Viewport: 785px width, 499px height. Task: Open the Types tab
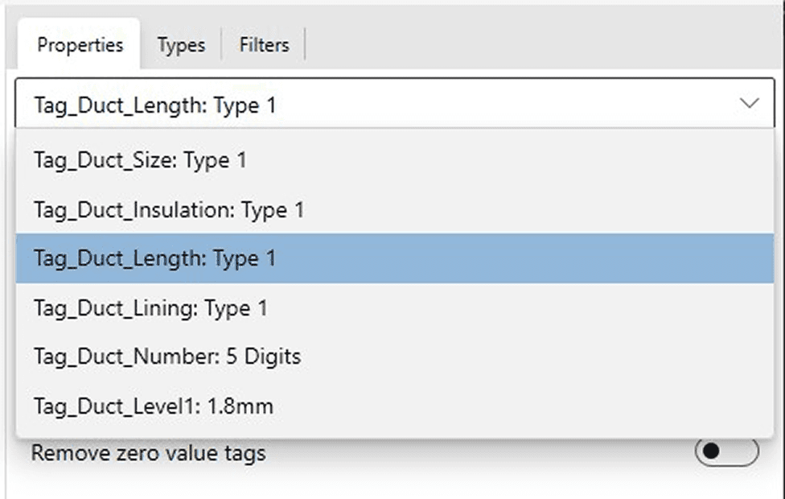tap(181, 45)
